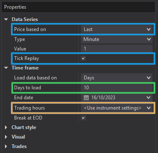This screenshot has height=153, width=158.
Task: Click the Properties panel title
Action: pyautogui.click(x=15, y=7)
